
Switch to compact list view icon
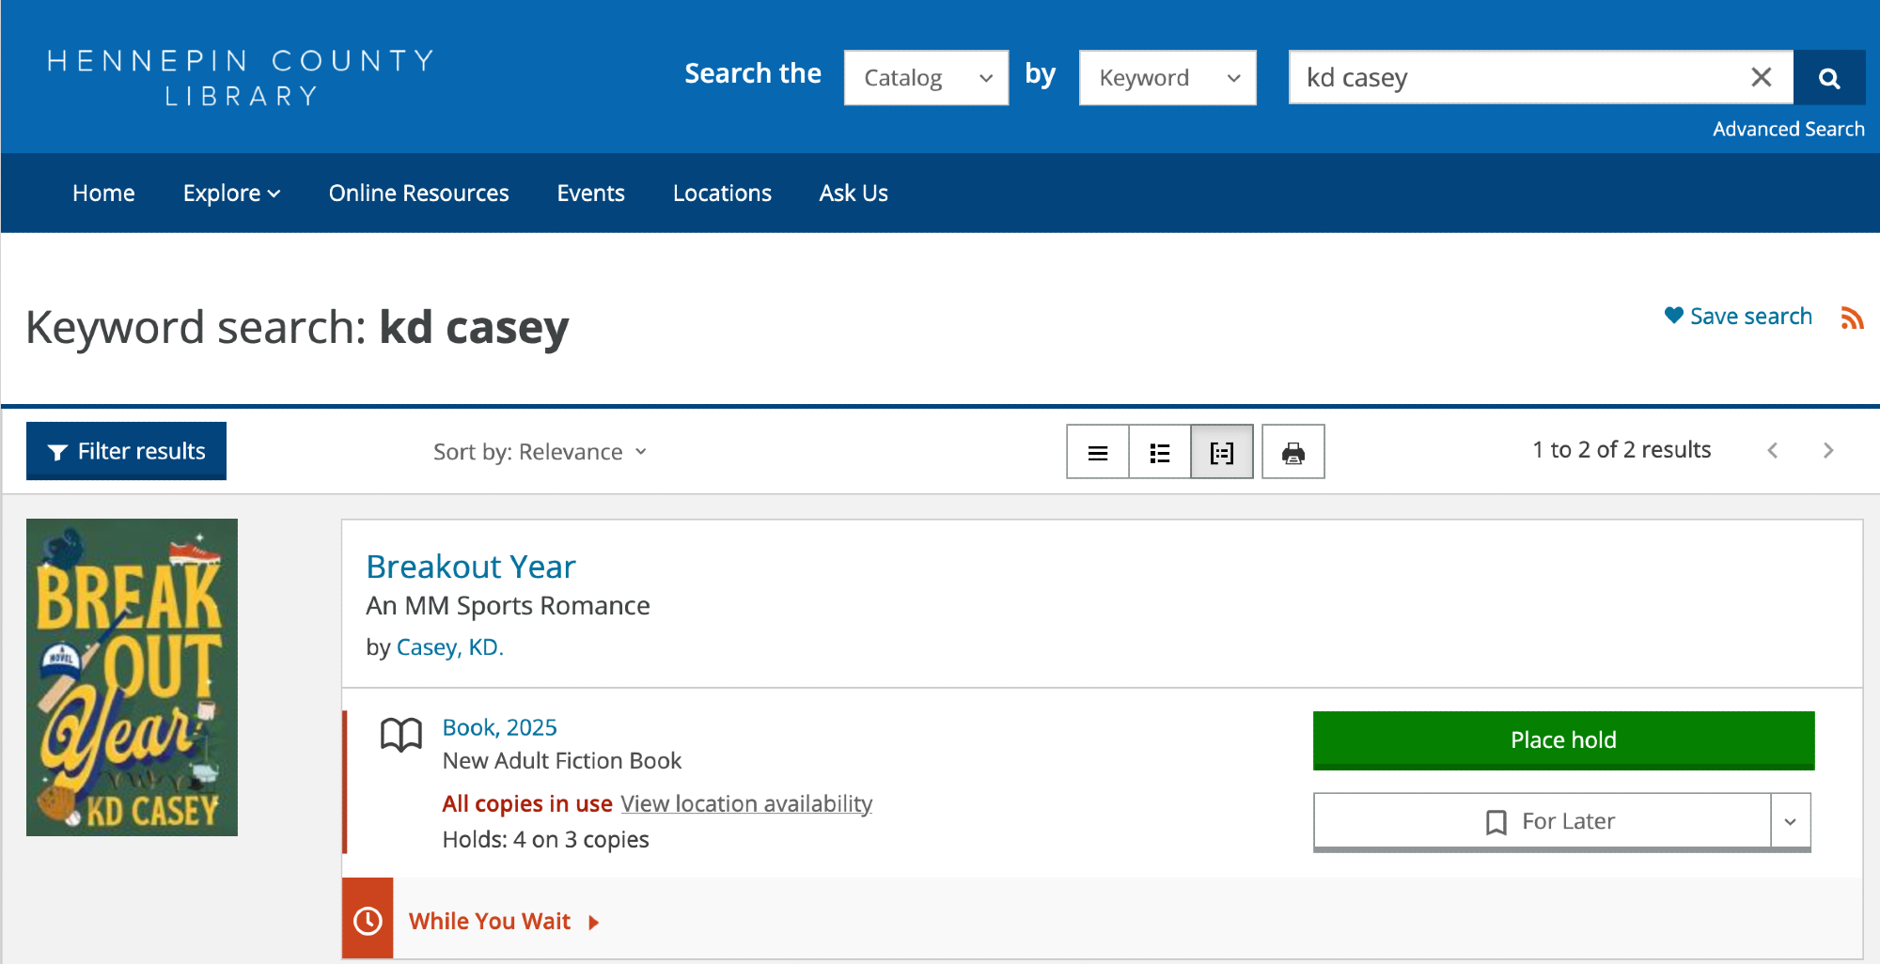(1097, 453)
